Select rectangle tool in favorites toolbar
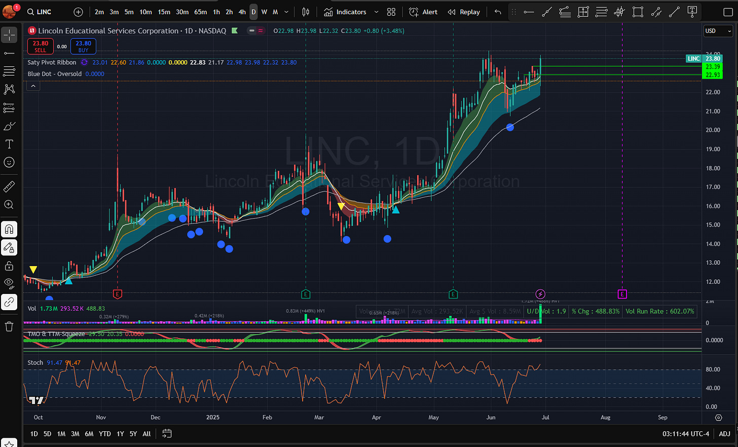The height and width of the screenshot is (447, 738). [638, 12]
